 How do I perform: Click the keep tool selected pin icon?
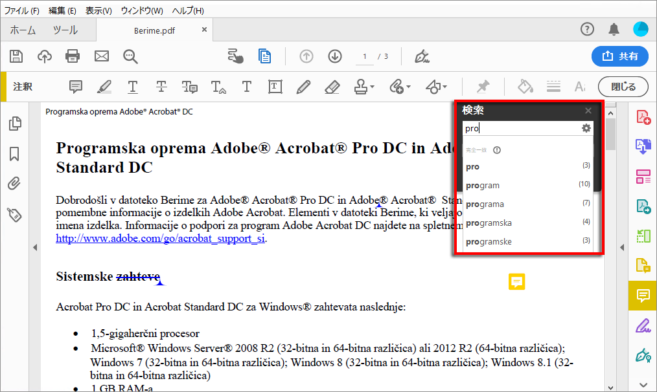point(483,87)
